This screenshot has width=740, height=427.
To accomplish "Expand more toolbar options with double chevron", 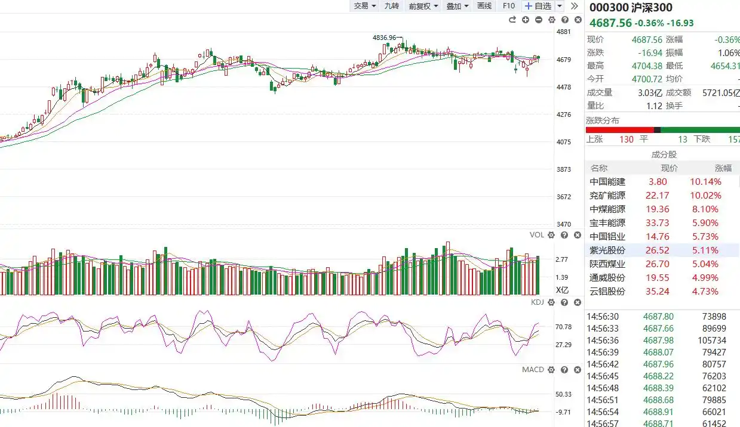I will pyautogui.click(x=575, y=6).
